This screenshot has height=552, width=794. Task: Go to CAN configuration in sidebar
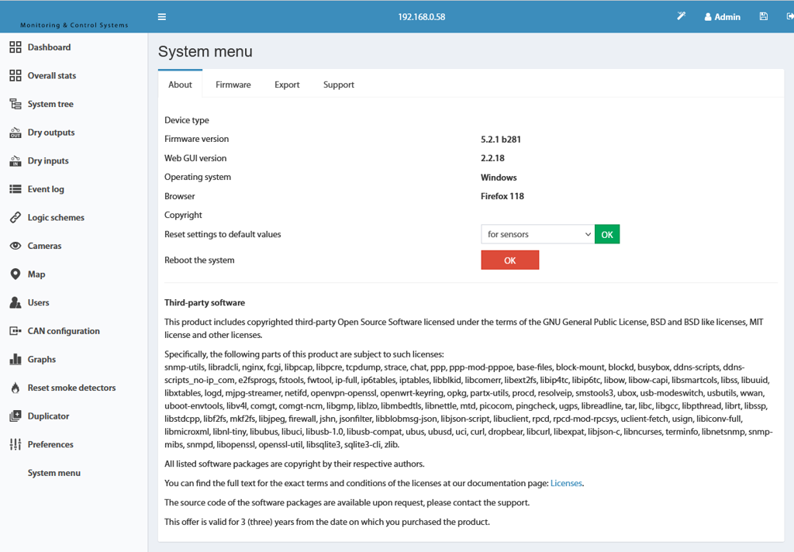coord(64,331)
